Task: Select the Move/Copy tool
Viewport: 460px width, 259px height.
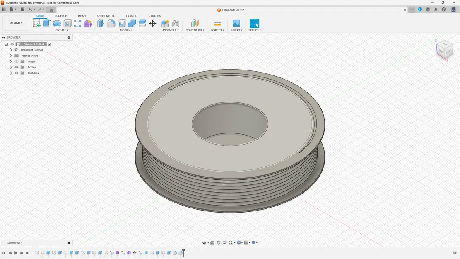Action: pyautogui.click(x=152, y=24)
